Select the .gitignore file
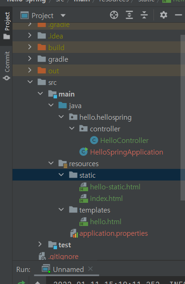Screen dimensions: 185x284 (64, 257)
